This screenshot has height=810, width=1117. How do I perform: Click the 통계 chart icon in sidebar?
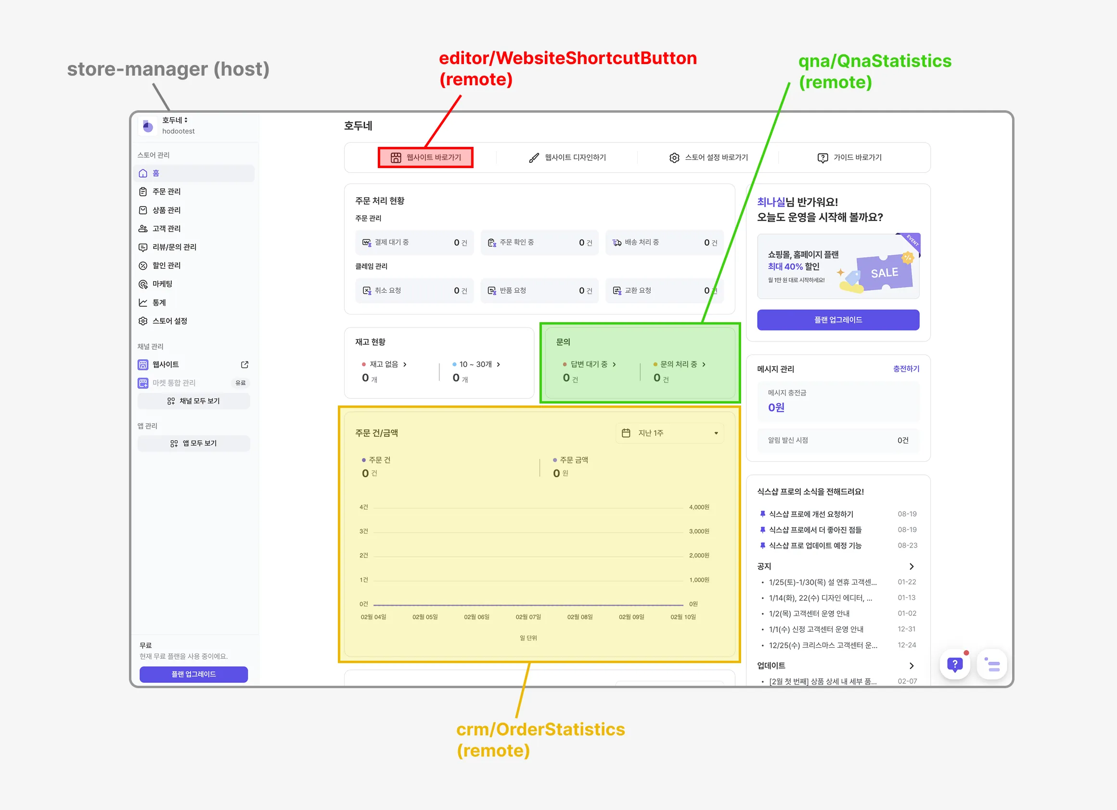(143, 302)
